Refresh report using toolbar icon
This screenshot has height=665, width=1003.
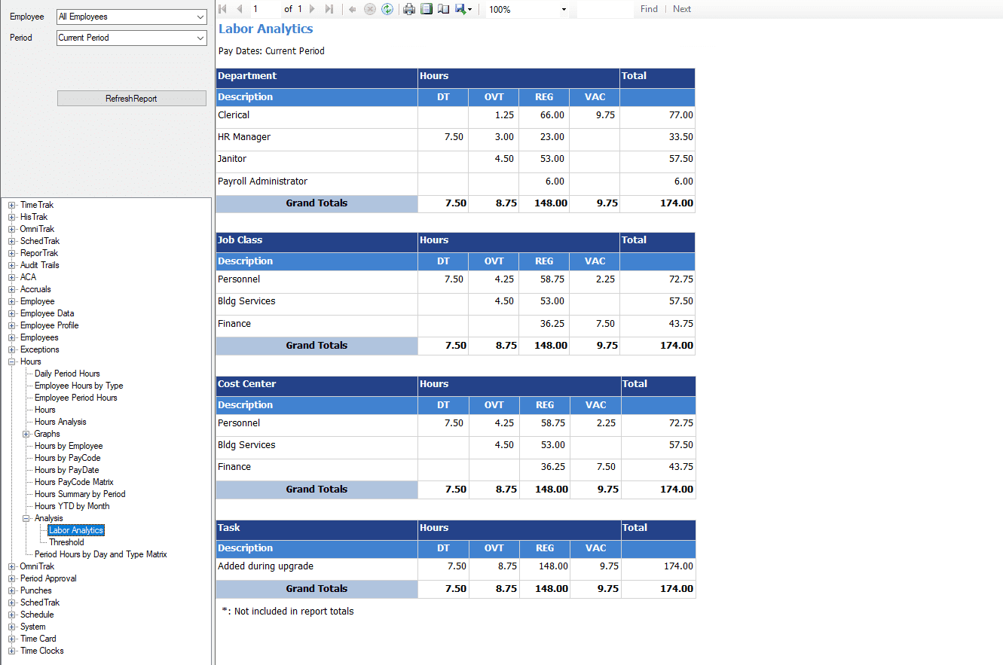(x=387, y=9)
